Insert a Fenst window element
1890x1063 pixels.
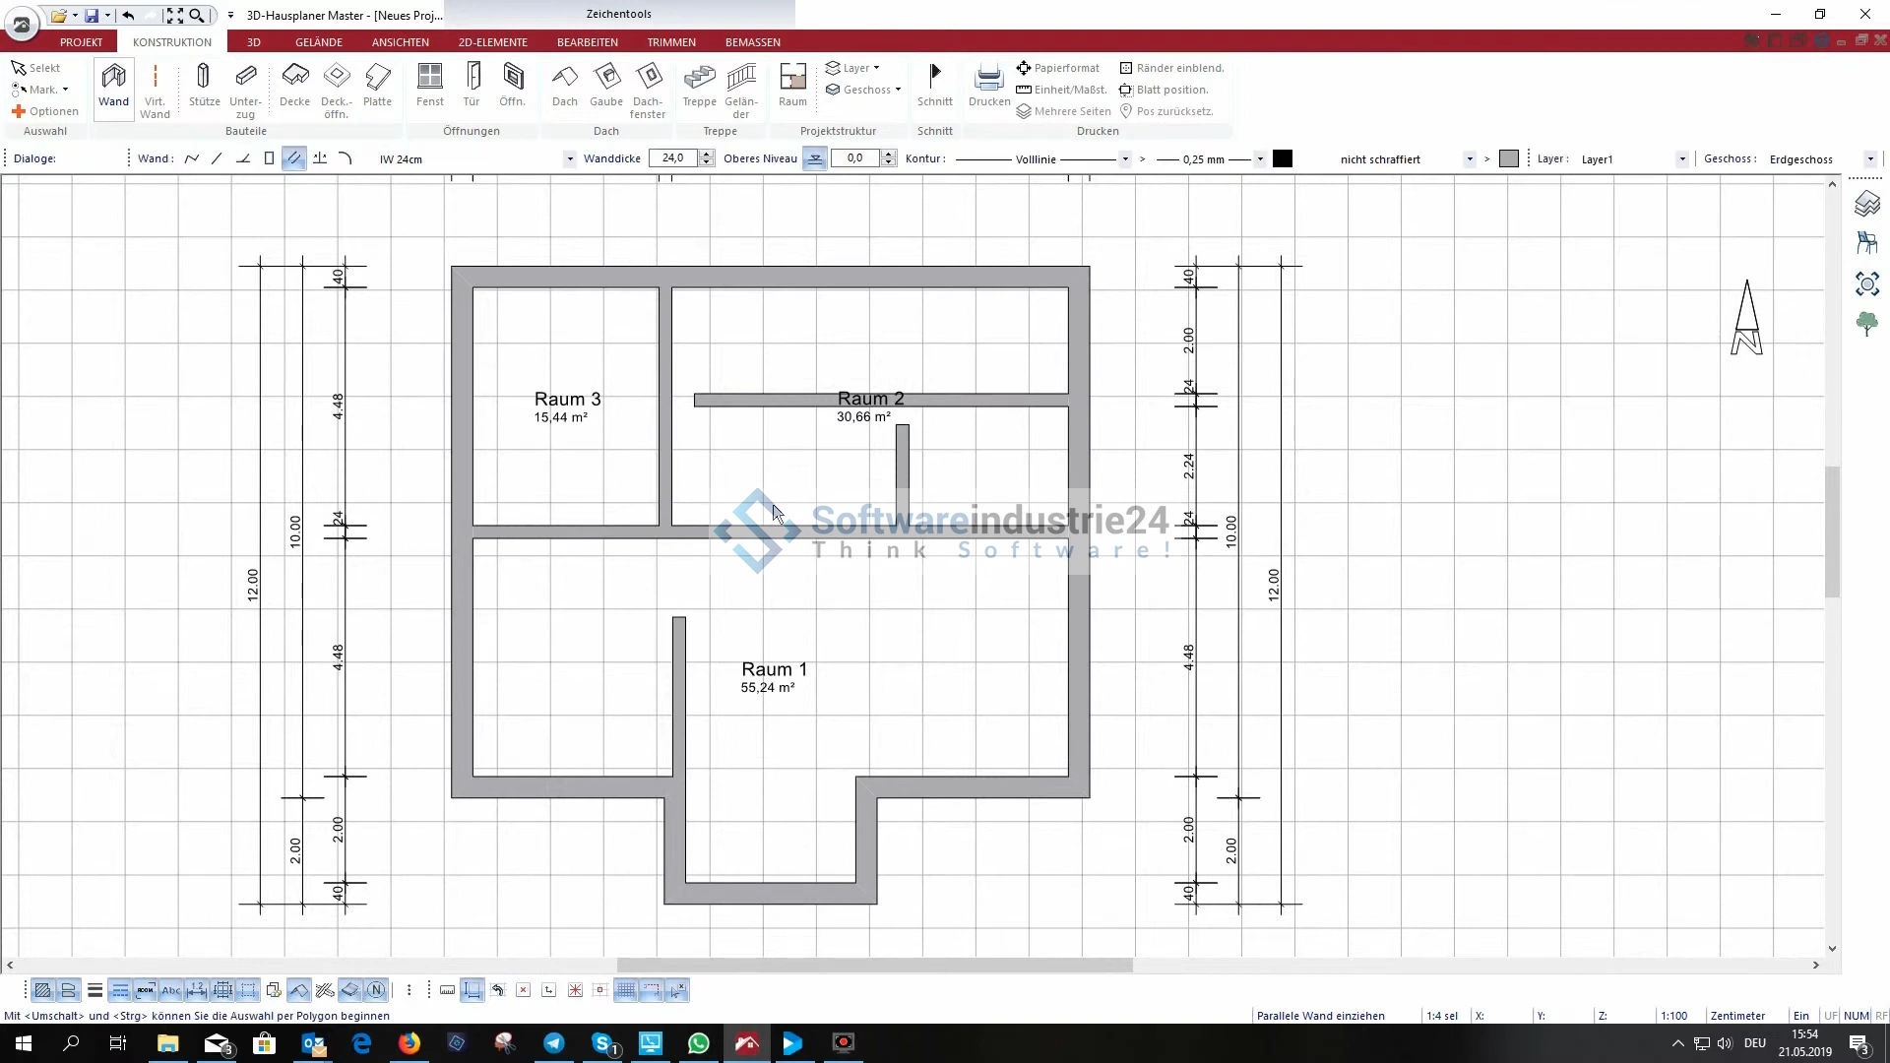[430, 86]
